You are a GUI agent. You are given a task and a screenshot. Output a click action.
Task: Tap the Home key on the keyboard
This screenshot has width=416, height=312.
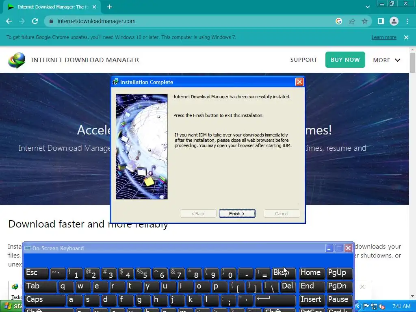312,273
